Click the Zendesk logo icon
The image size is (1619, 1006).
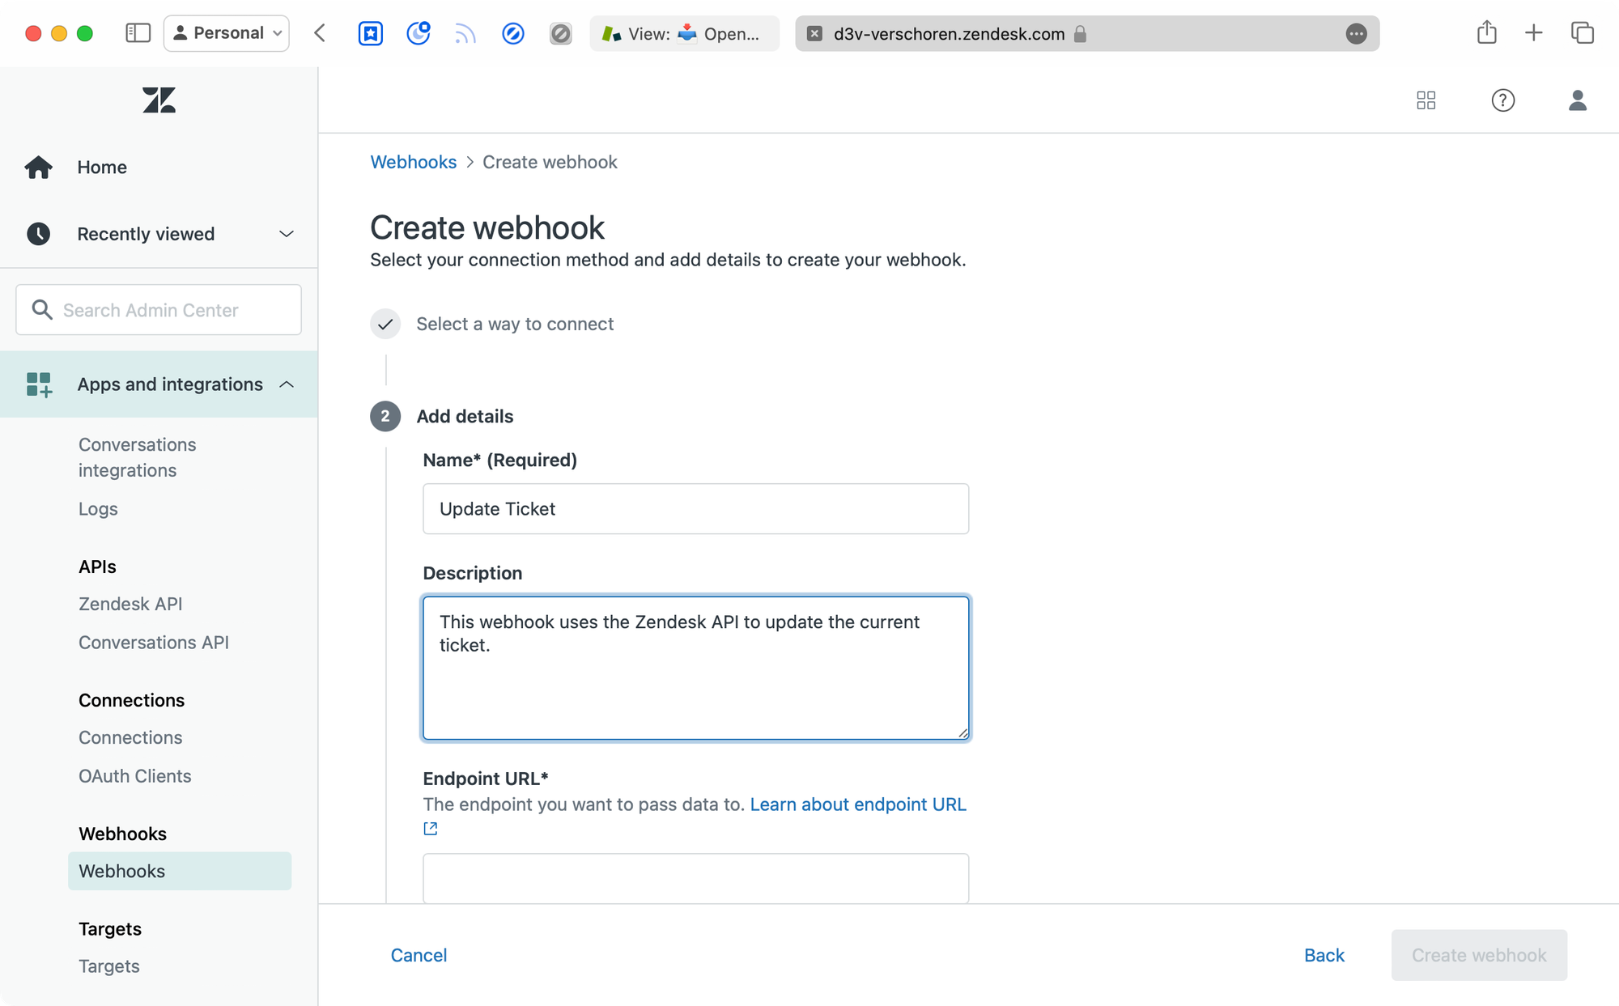(x=159, y=100)
